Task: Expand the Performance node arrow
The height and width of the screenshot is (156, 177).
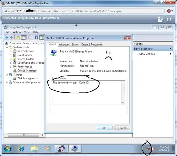Action: click(x=11, y=67)
